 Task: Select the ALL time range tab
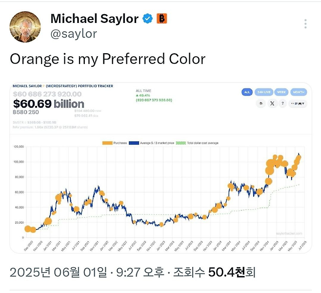point(247,92)
